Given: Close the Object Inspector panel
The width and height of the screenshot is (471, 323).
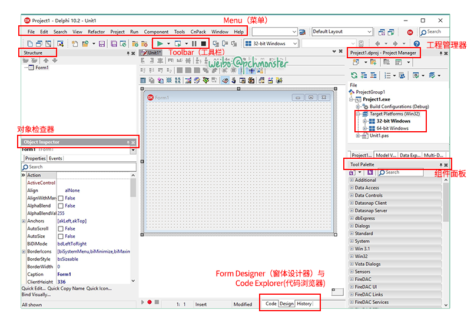Looking at the screenshot, I should [133, 142].
